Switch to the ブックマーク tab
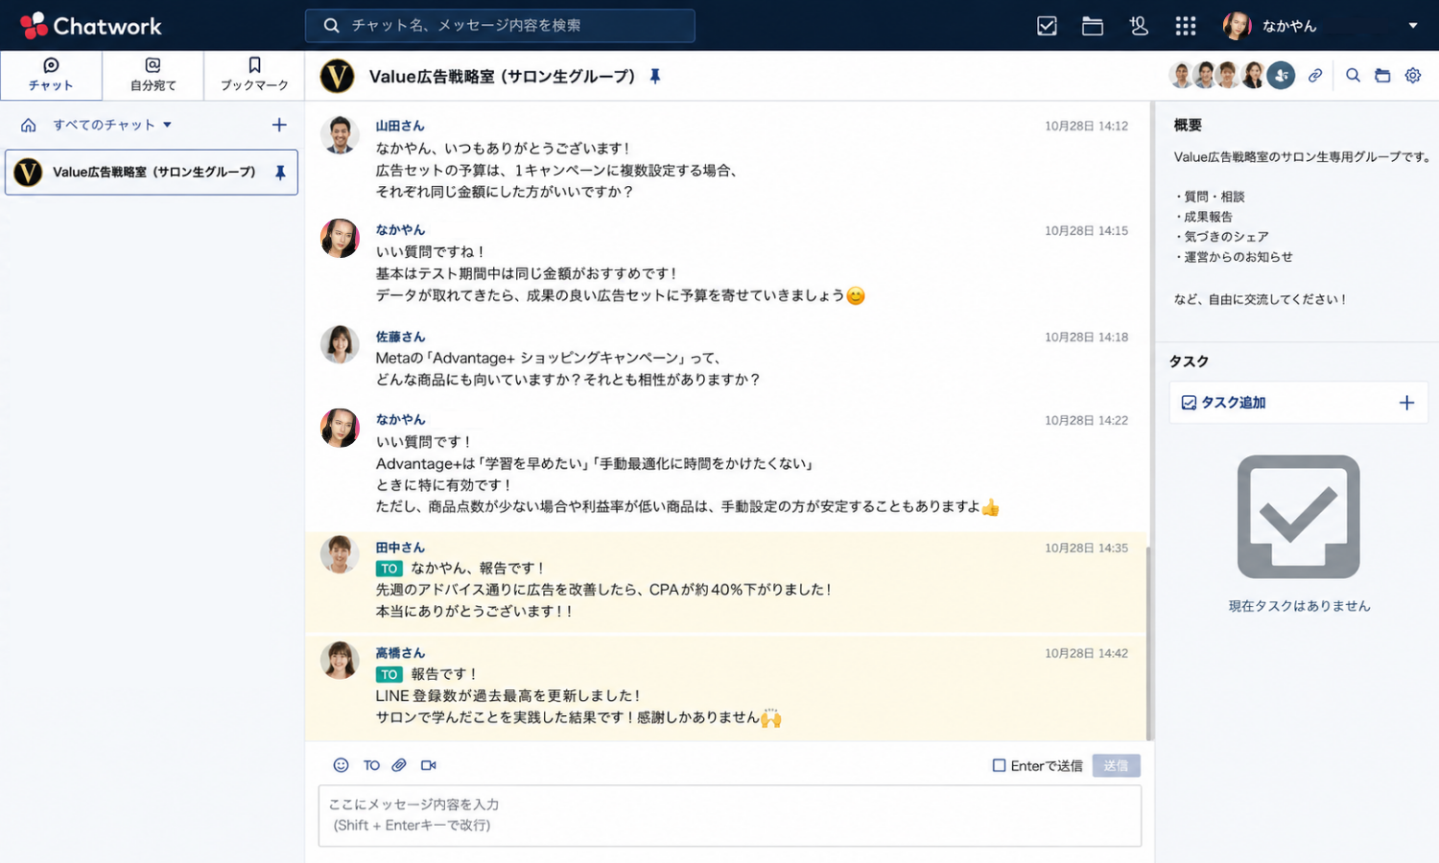The width and height of the screenshot is (1439, 863). point(254,76)
